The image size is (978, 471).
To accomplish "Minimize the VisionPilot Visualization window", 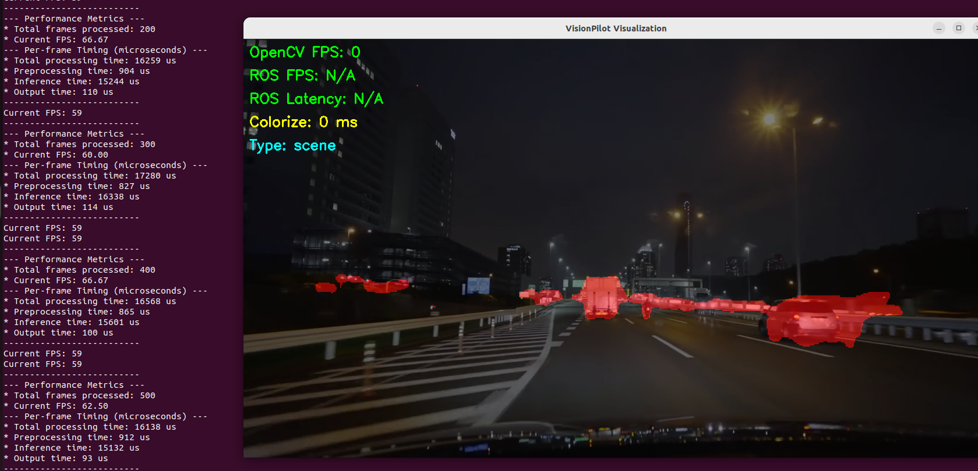I will 939,28.
